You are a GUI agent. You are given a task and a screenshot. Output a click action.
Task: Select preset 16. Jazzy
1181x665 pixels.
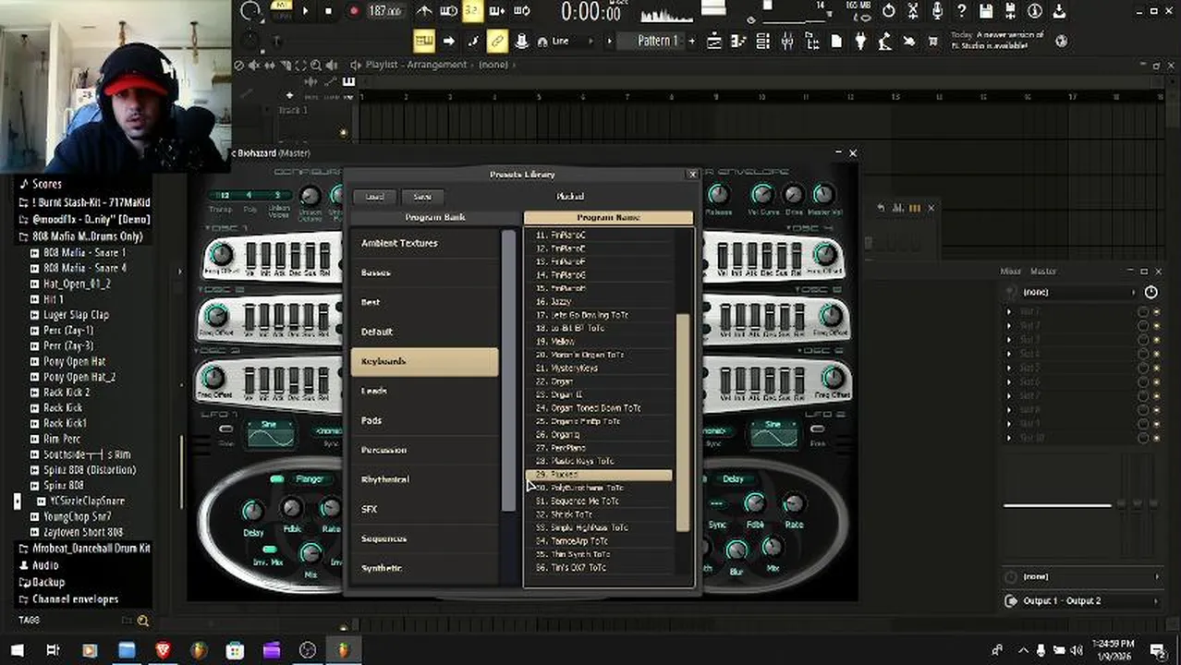600,301
